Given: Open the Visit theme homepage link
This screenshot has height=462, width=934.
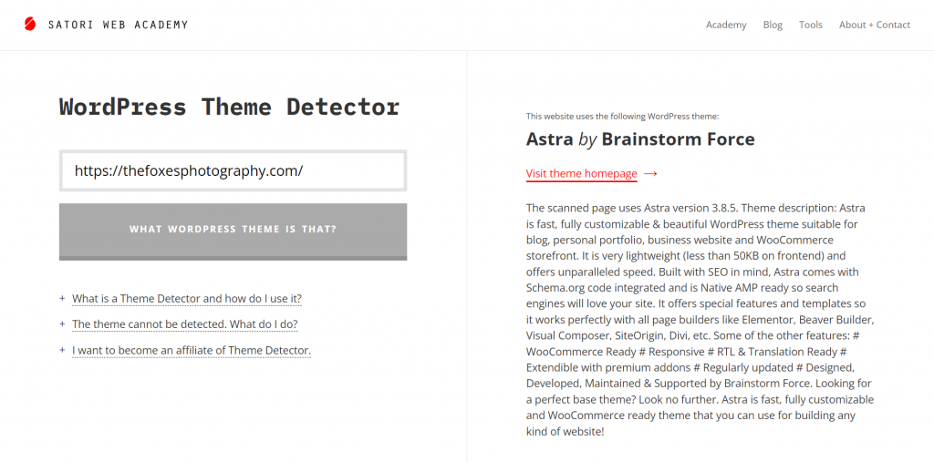Looking at the screenshot, I should coord(581,174).
